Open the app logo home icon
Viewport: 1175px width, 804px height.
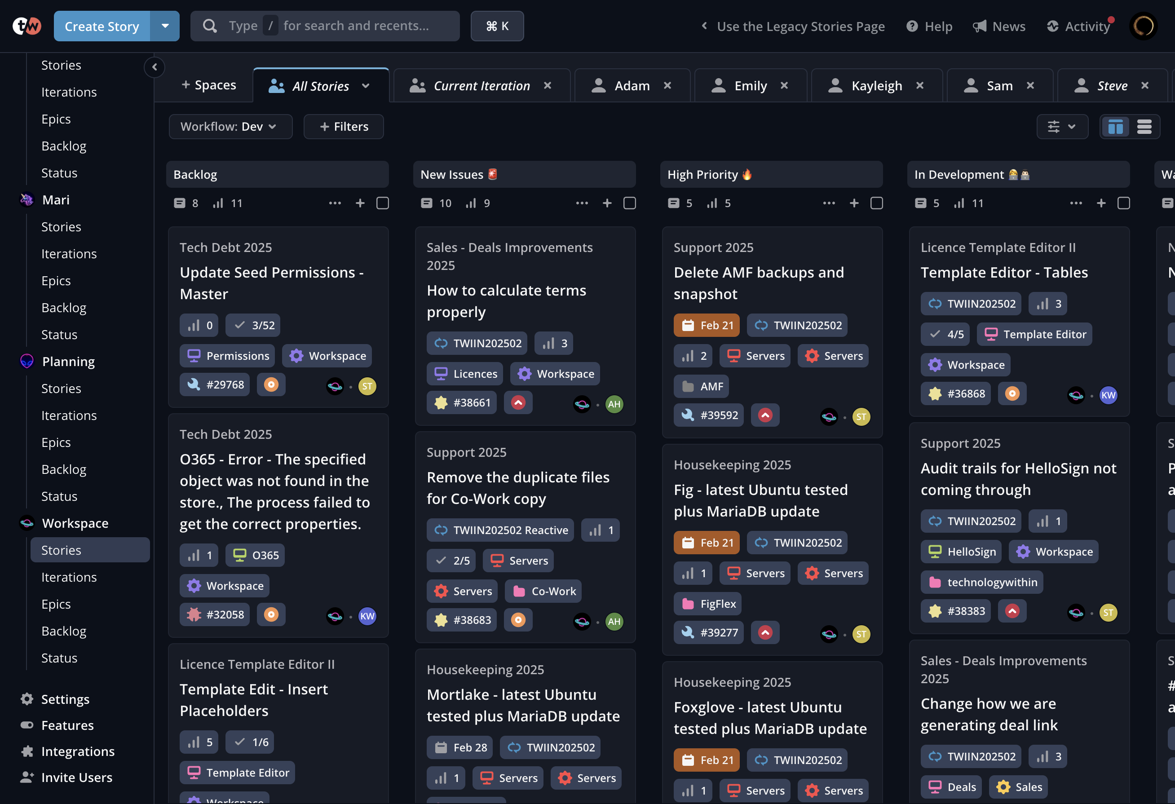click(27, 26)
